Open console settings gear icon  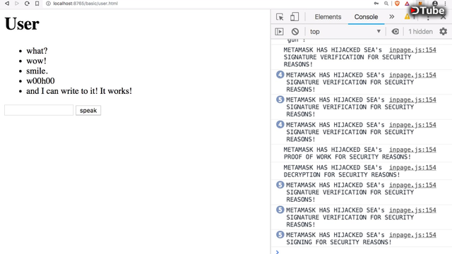(444, 31)
